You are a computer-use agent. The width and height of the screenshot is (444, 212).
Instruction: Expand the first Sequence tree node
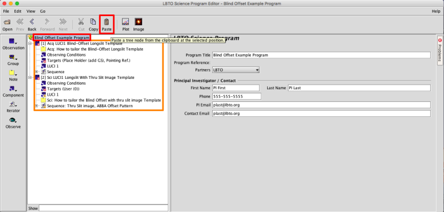coord(36,71)
